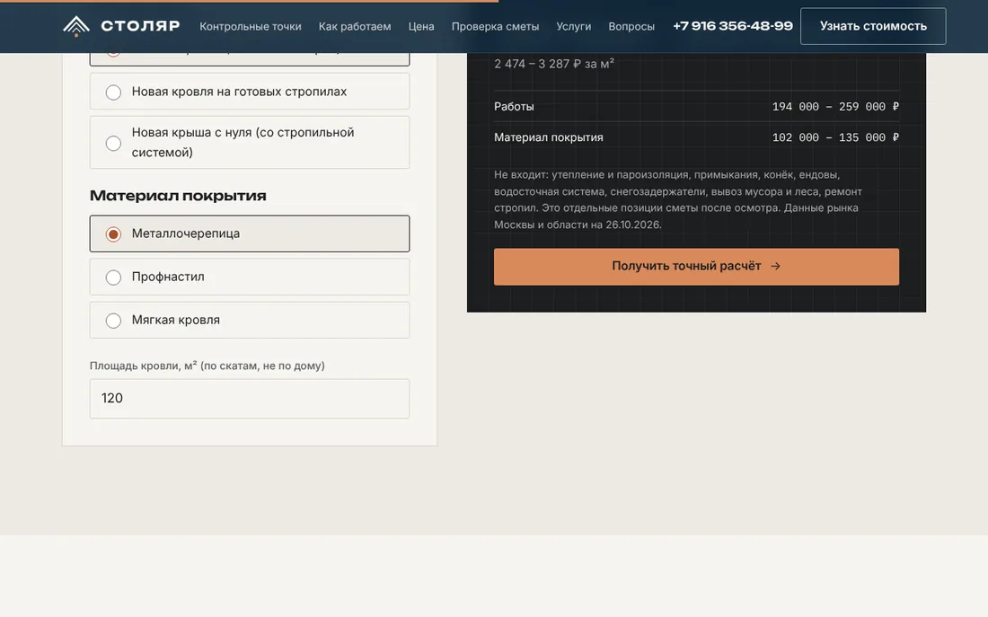Click the 'Не входит' disclaimer paragraph
The width and height of the screenshot is (988, 617).
[678, 199]
